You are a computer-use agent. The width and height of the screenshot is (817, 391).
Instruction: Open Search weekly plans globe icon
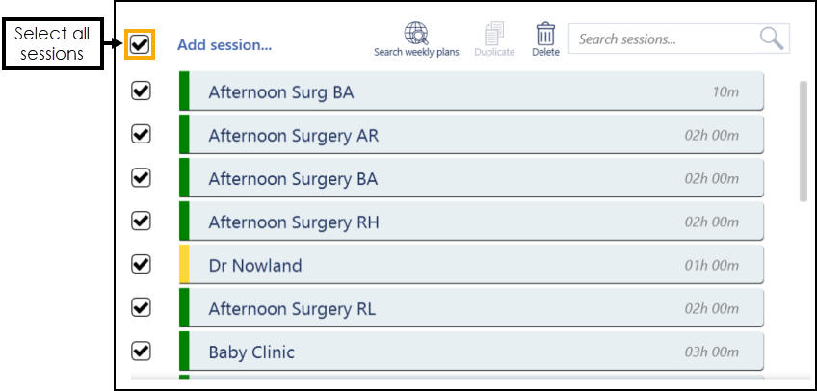click(416, 35)
